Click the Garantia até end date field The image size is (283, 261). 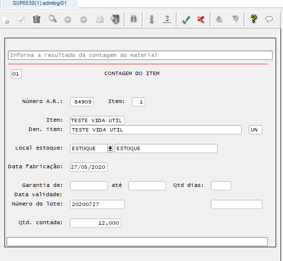coord(147,185)
